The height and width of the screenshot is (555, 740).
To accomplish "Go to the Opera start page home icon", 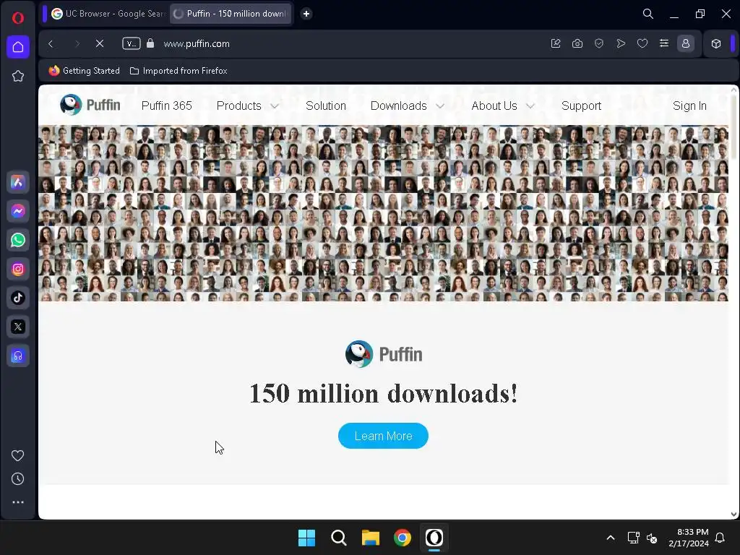I will (18, 47).
